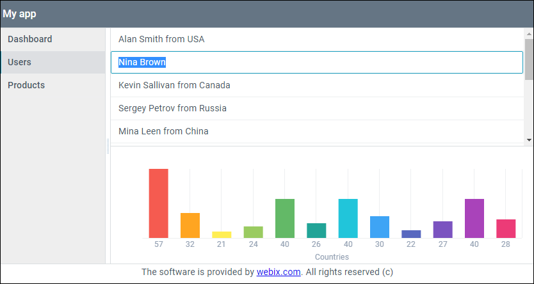Select Users in the sidebar

[x=20, y=62]
